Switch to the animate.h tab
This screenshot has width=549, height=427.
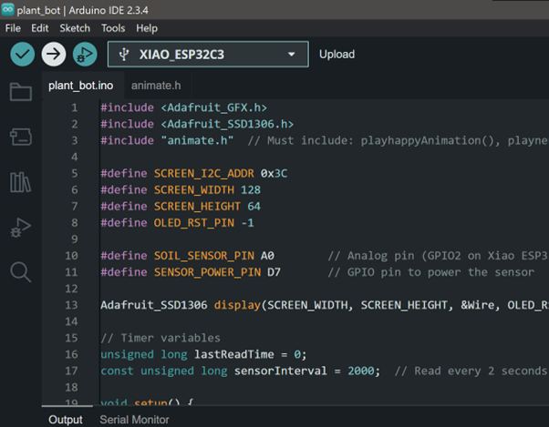pyautogui.click(x=156, y=86)
